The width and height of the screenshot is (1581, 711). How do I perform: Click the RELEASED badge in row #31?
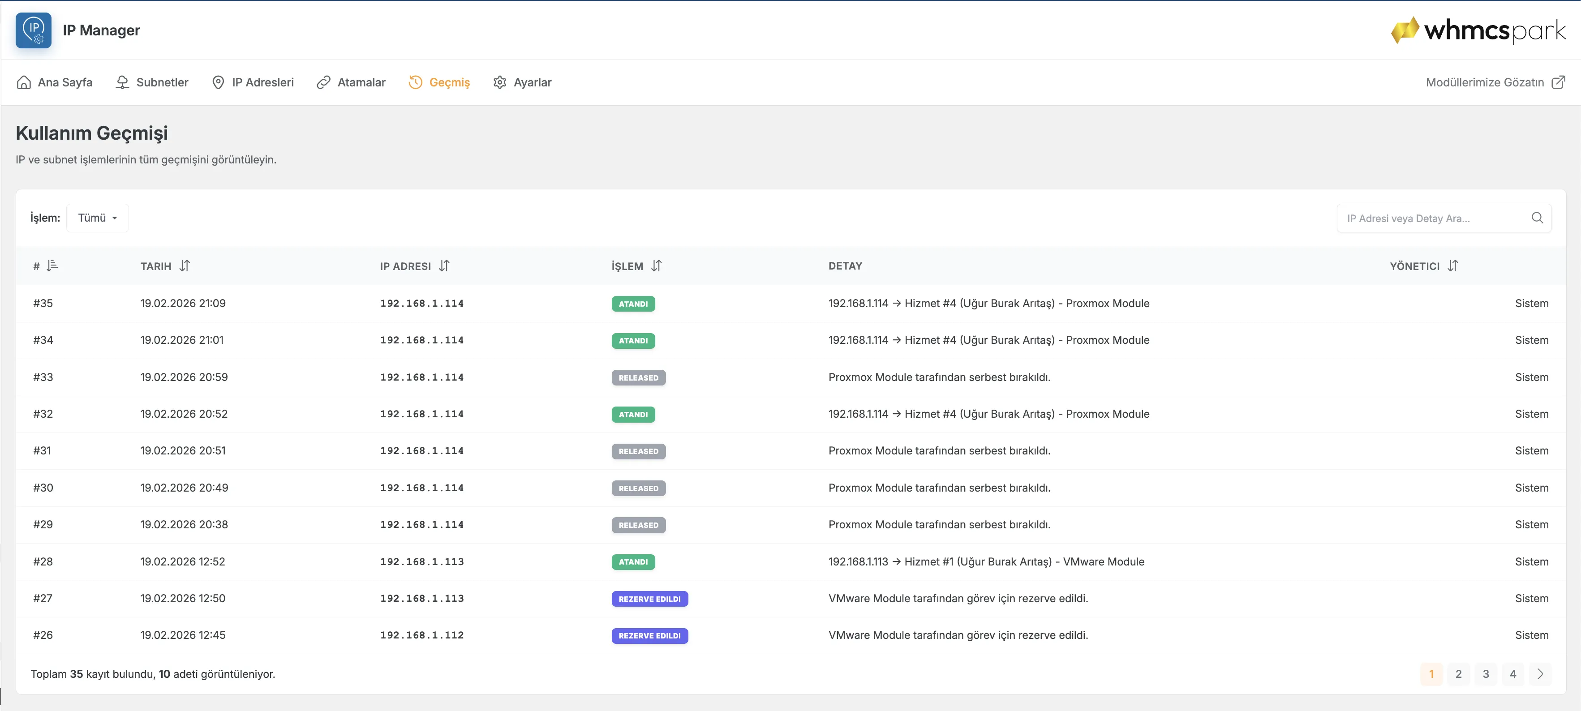pos(638,451)
